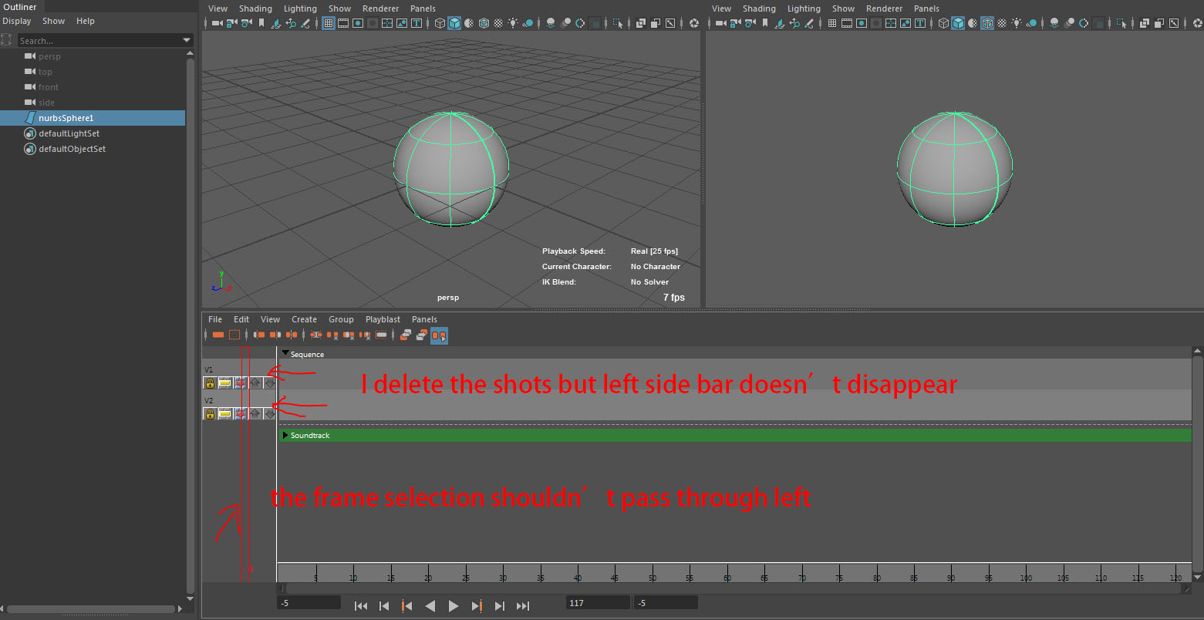Select the camera icon on the right viewport toolbar

coord(720,23)
